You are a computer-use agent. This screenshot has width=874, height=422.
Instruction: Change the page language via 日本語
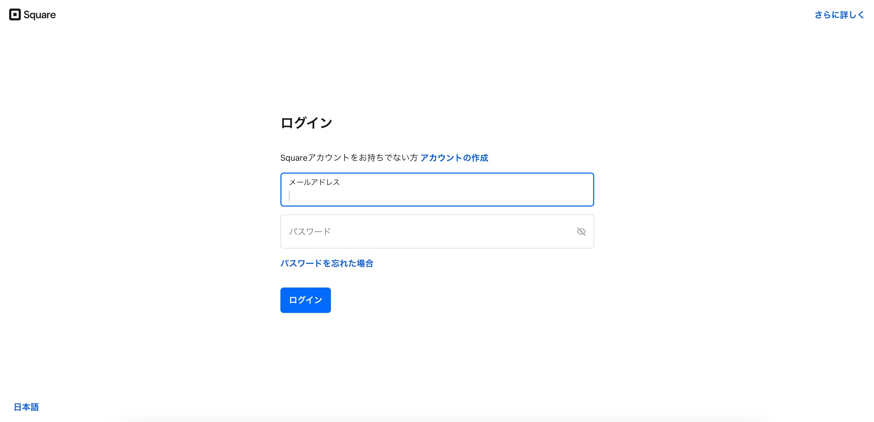tap(25, 407)
